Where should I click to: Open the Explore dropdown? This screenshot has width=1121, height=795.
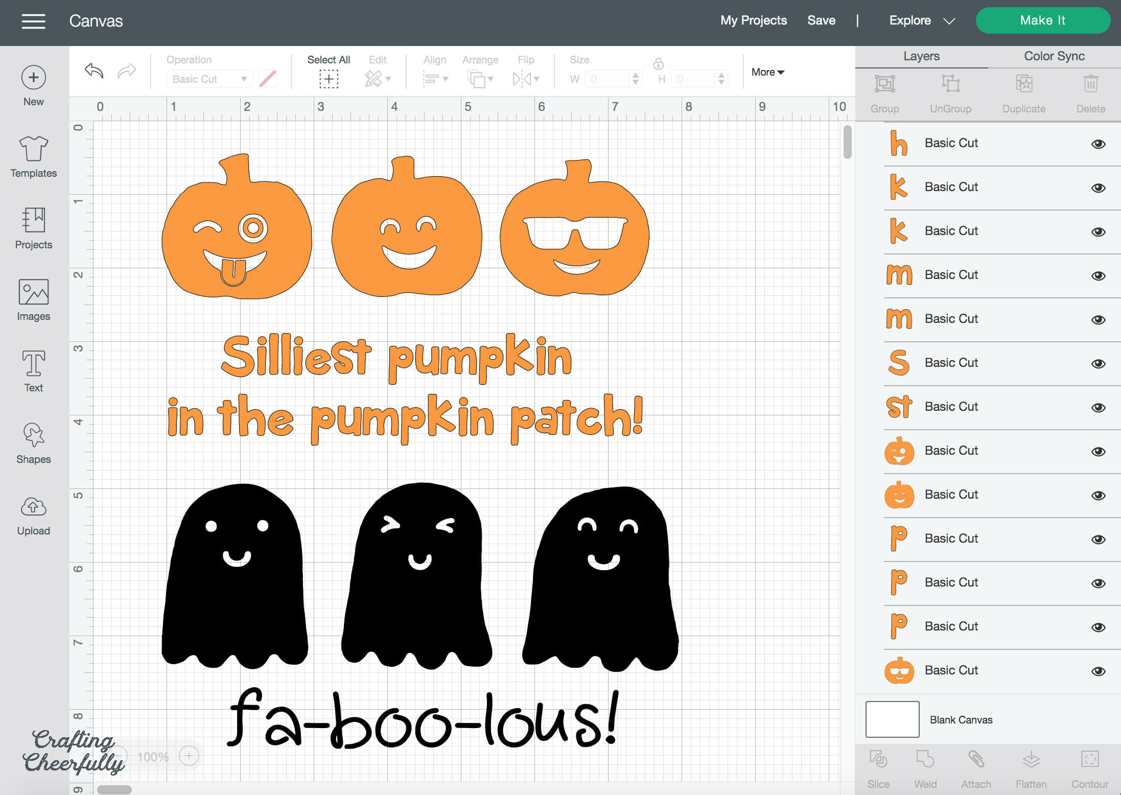pos(921,20)
